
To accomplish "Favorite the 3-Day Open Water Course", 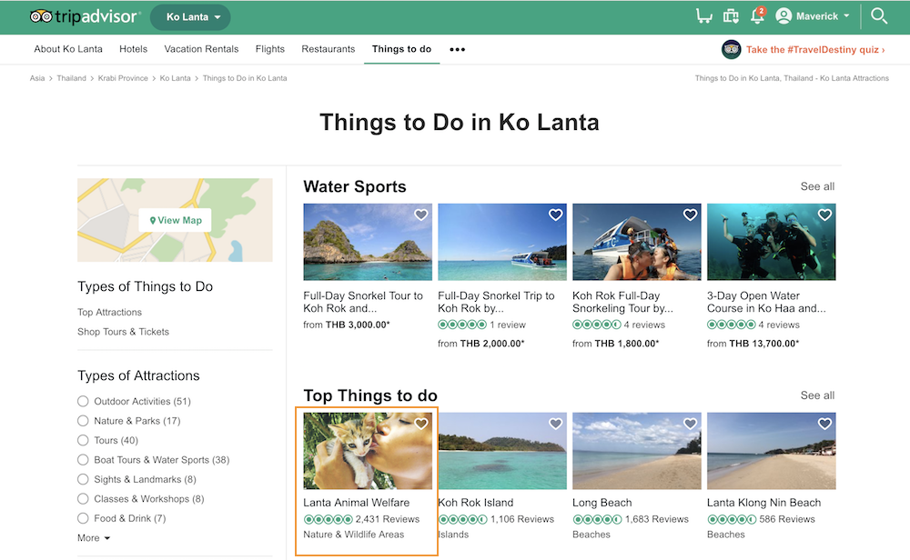I will 824,215.
